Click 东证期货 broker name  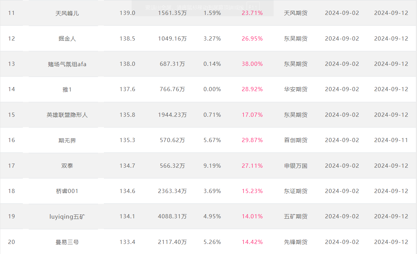(295, 191)
